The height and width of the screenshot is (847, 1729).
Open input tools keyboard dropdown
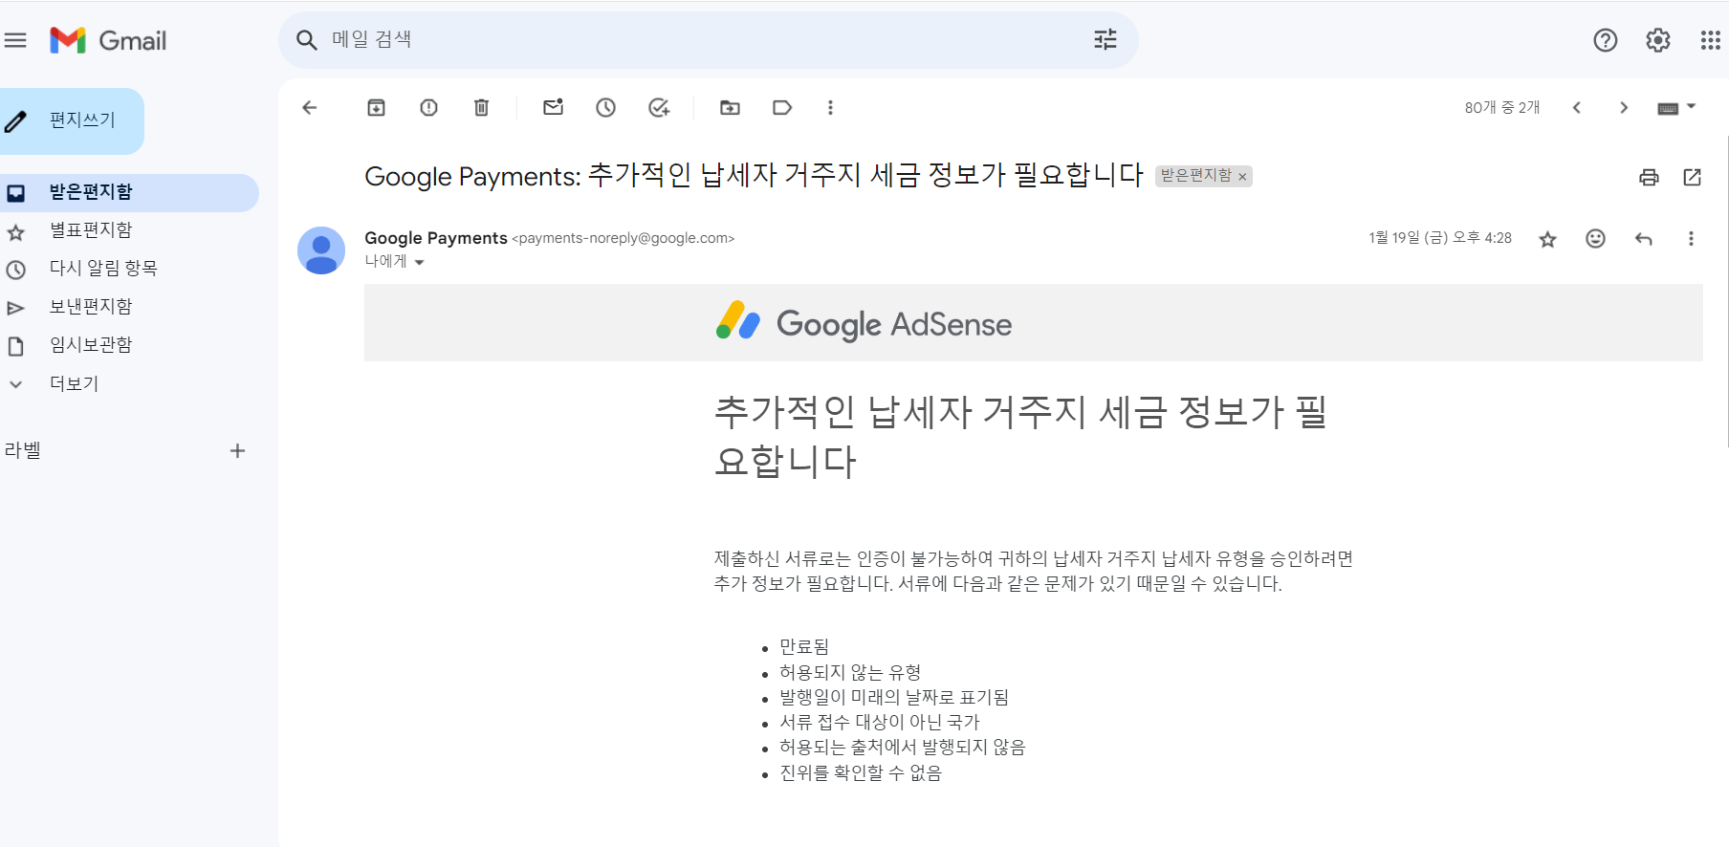click(x=1676, y=108)
